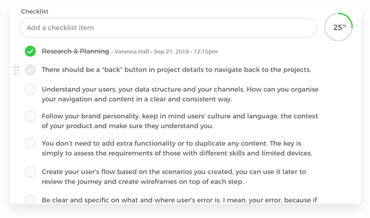Uncheck the green Research & Planning checkmark
370x218 pixels.
pos(30,51)
